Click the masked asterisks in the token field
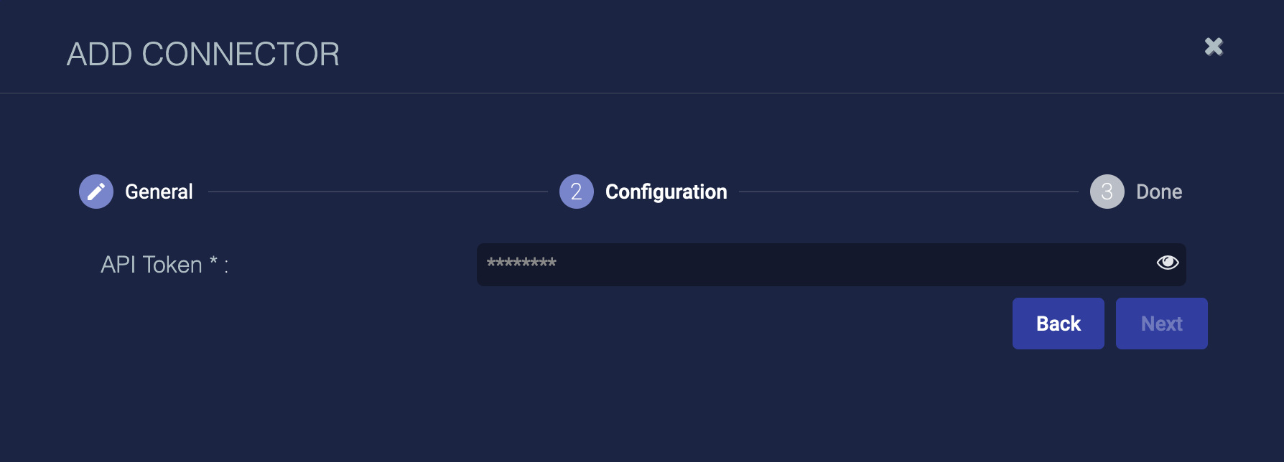This screenshot has width=1284, height=462. point(521,263)
